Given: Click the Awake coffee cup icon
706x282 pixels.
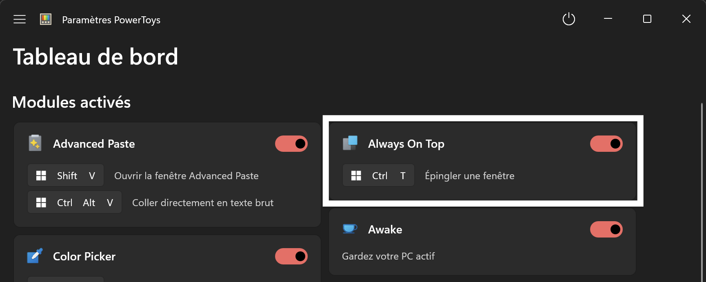Looking at the screenshot, I should click(350, 229).
